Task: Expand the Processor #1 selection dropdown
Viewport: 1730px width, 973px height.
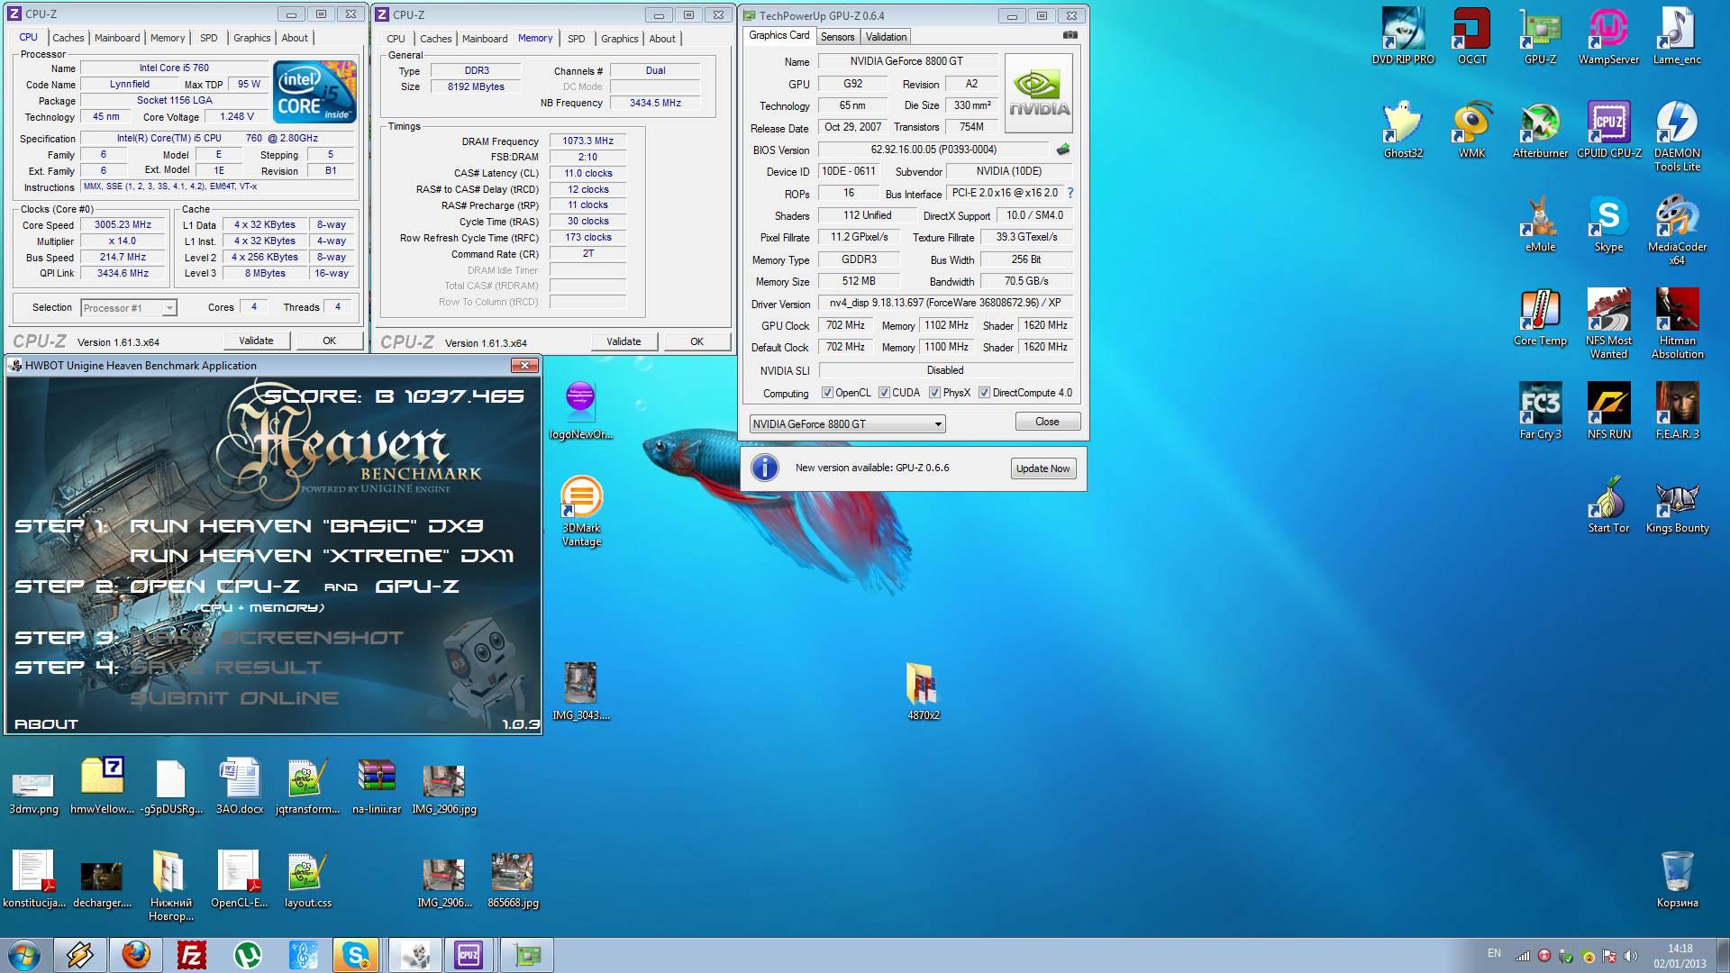Action: (129, 308)
